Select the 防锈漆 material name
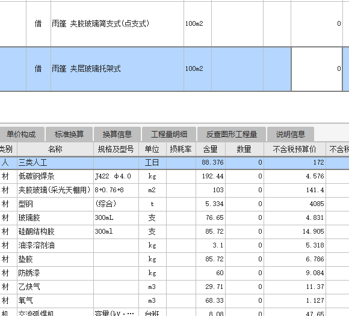Viewport: 349px width, 316px height. (x=29, y=273)
